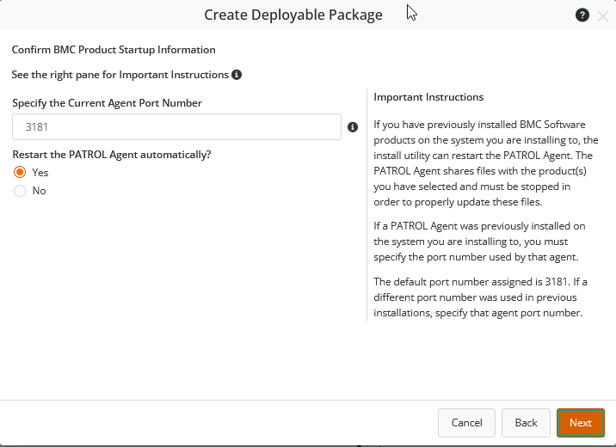The width and height of the screenshot is (616, 447).
Task: Proceed by clicking the orange Next button
Action: point(580,422)
